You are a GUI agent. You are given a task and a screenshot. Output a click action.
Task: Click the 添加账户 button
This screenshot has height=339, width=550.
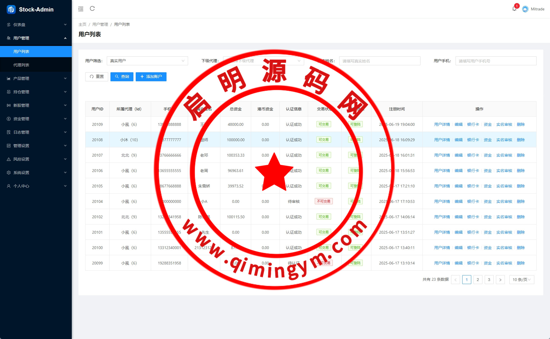[x=151, y=76]
